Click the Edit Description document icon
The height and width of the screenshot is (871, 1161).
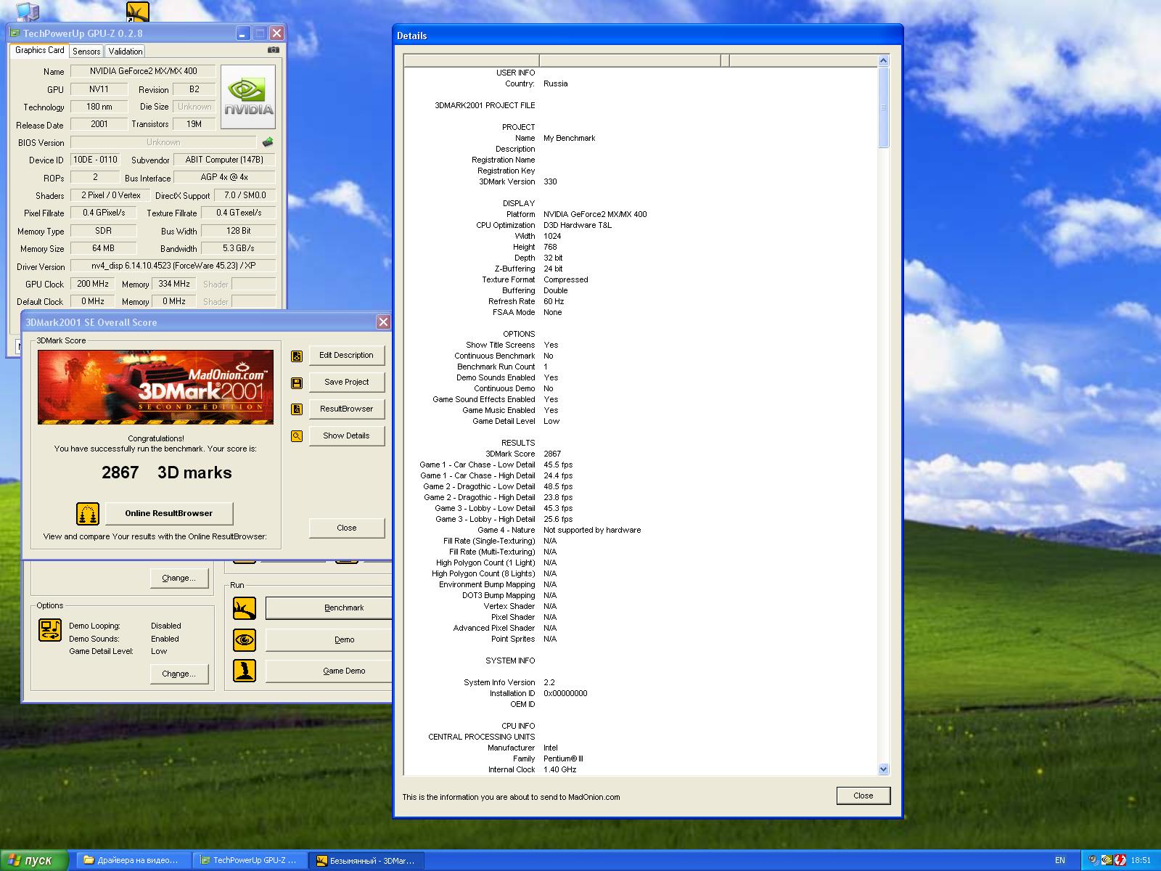297,356
